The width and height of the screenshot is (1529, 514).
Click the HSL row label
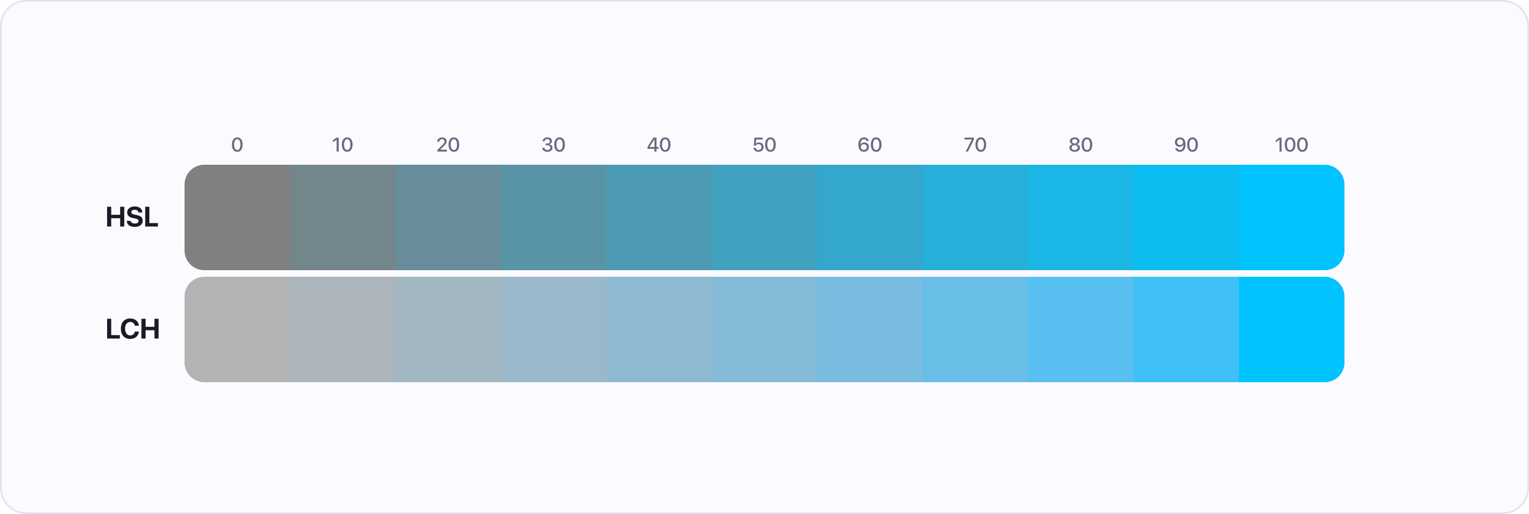point(132,217)
